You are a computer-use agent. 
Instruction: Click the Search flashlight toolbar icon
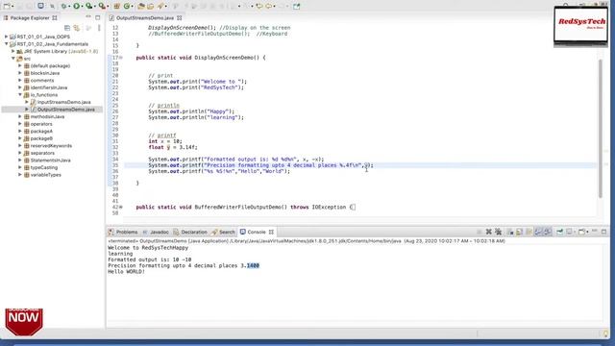click(160, 6)
